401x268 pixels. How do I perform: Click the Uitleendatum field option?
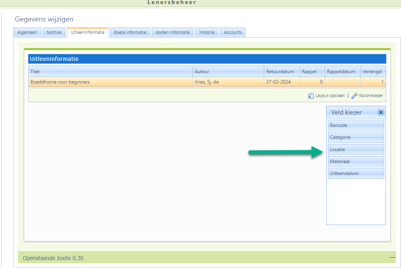click(356, 173)
